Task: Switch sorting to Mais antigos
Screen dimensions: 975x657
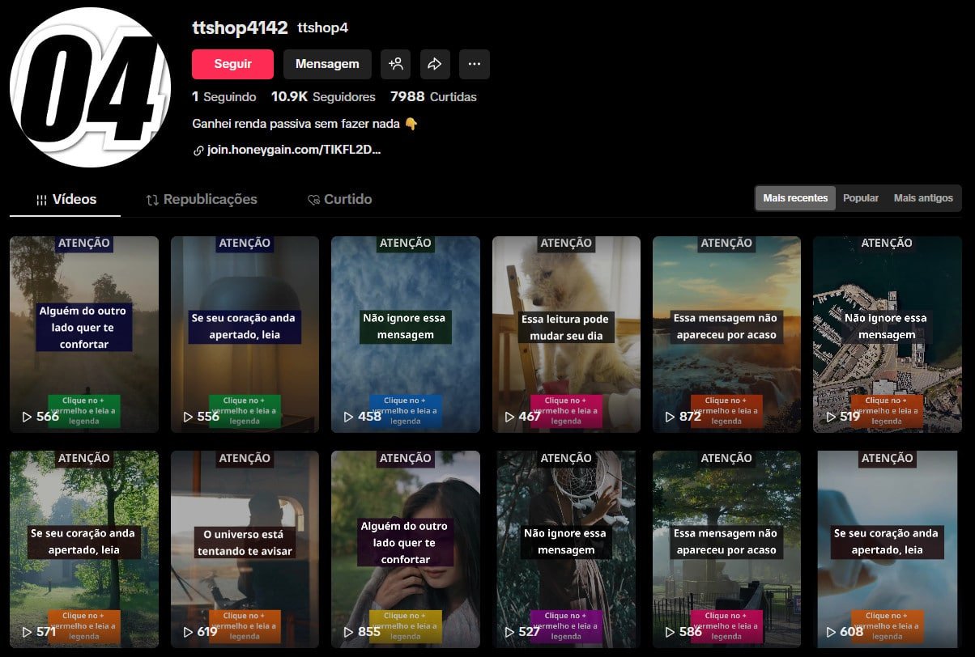Action: [922, 197]
